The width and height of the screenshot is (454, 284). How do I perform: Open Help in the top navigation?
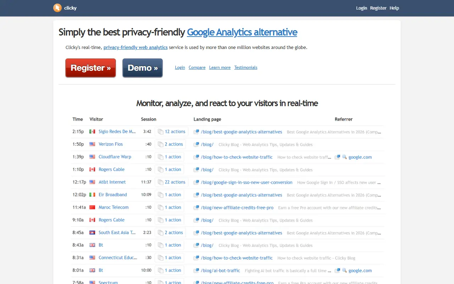[394, 8]
